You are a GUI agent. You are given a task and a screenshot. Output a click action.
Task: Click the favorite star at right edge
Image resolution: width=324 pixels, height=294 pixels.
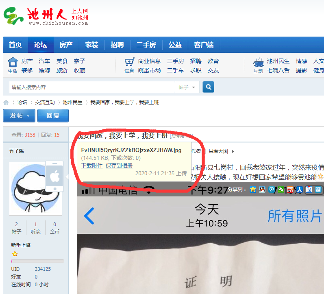pos(321,176)
